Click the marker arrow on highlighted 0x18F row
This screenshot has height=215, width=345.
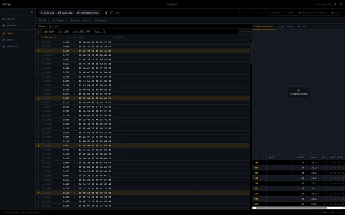(x=38, y=51)
